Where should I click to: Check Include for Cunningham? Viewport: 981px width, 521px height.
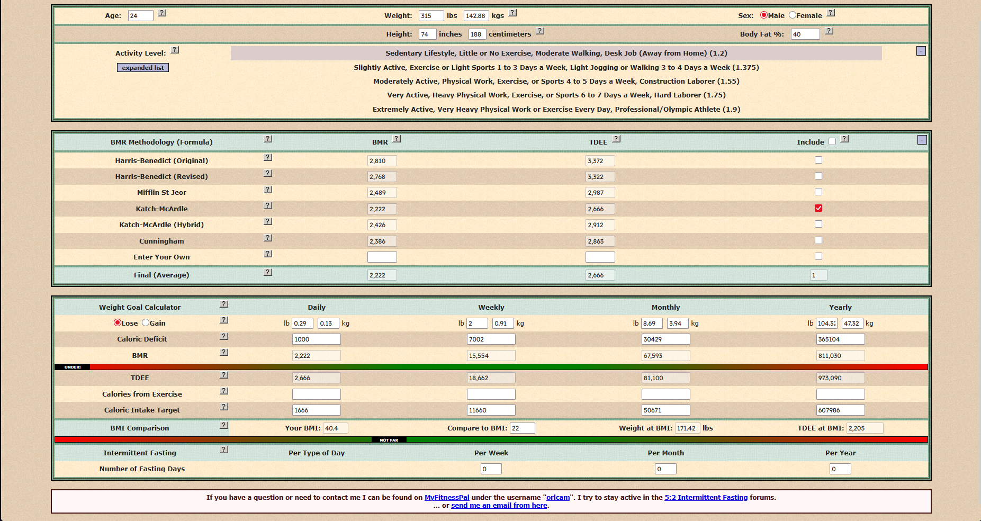point(818,240)
